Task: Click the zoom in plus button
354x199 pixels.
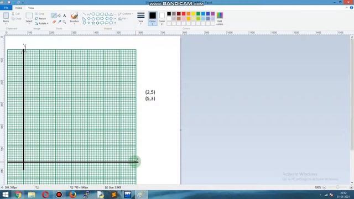Action: coord(351,187)
